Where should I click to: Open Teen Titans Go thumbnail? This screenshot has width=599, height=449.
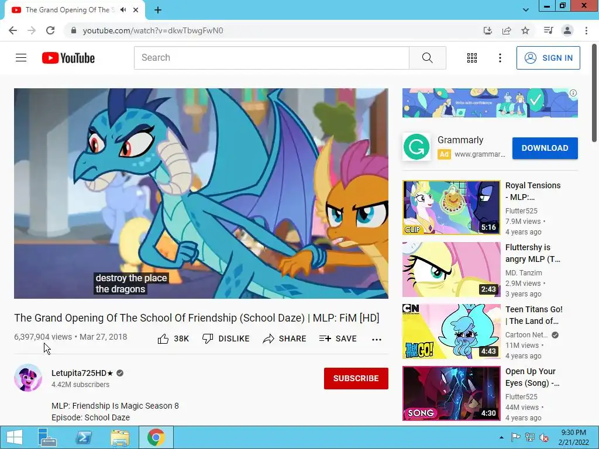(x=451, y=331)
